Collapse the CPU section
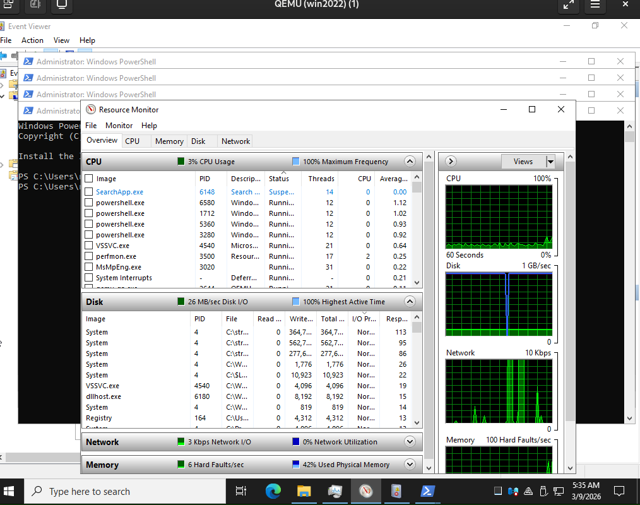640x505 pixels. (410, 162)
